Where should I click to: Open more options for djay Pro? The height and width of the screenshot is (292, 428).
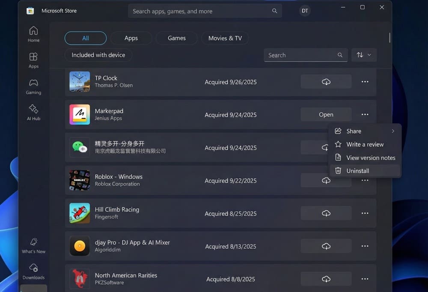coord(365,246)
